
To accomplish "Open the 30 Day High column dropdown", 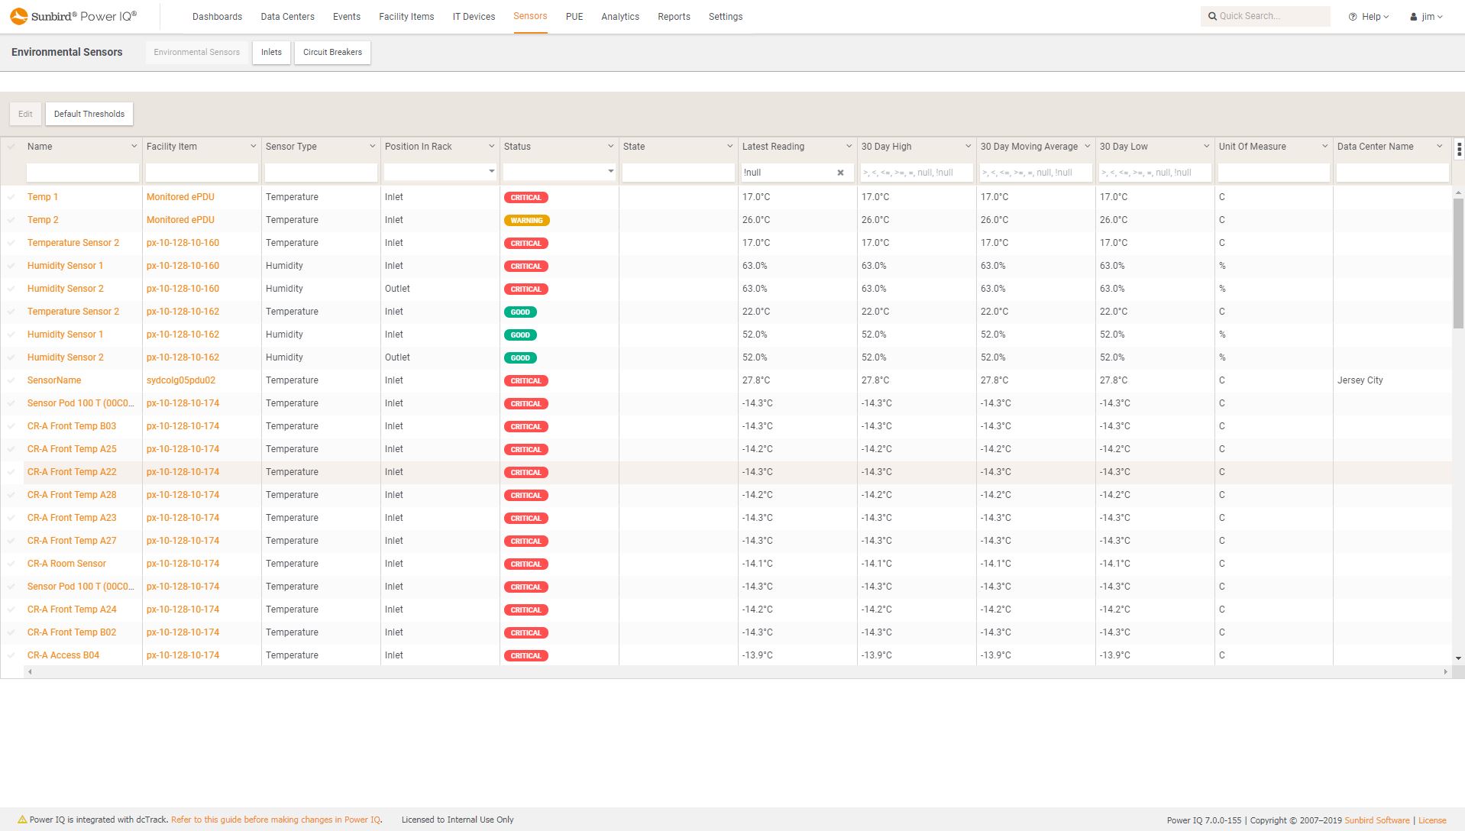I will point(968,146).
